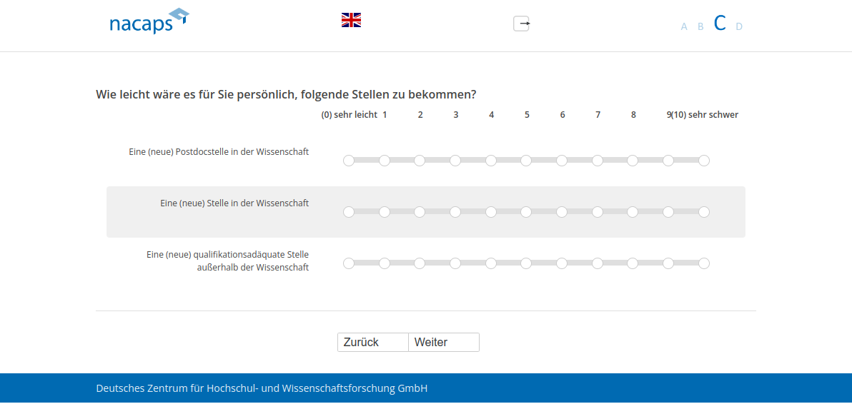This screenshot has height=409, width=852.
Task: Go to section D
Action: pyautogui.click(x=739, y=27)
